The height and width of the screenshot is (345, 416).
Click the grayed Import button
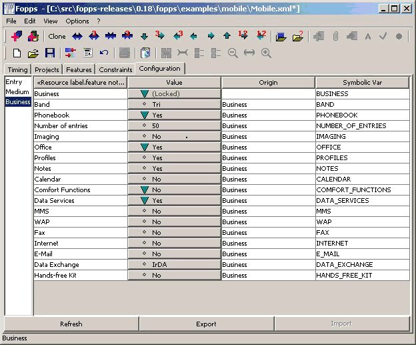(x=341, y=324)
